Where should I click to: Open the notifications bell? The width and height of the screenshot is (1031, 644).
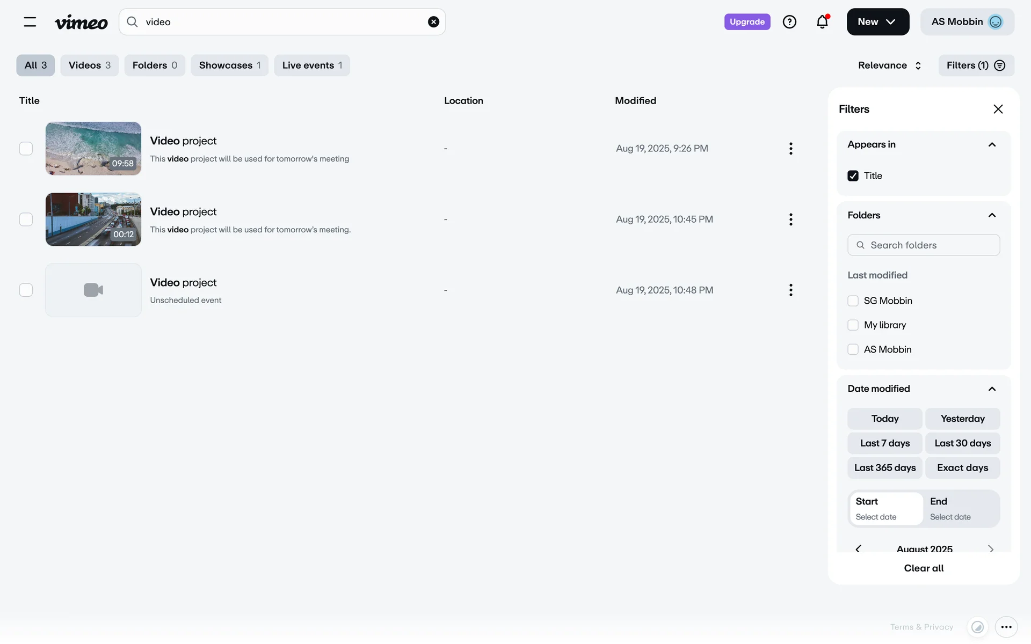(x=822, y=21)
